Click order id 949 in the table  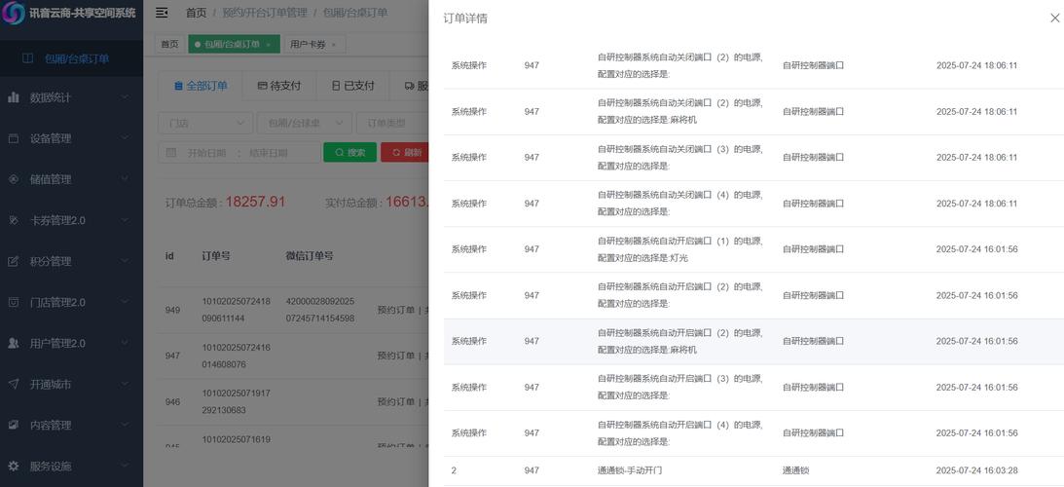point(172,311)
